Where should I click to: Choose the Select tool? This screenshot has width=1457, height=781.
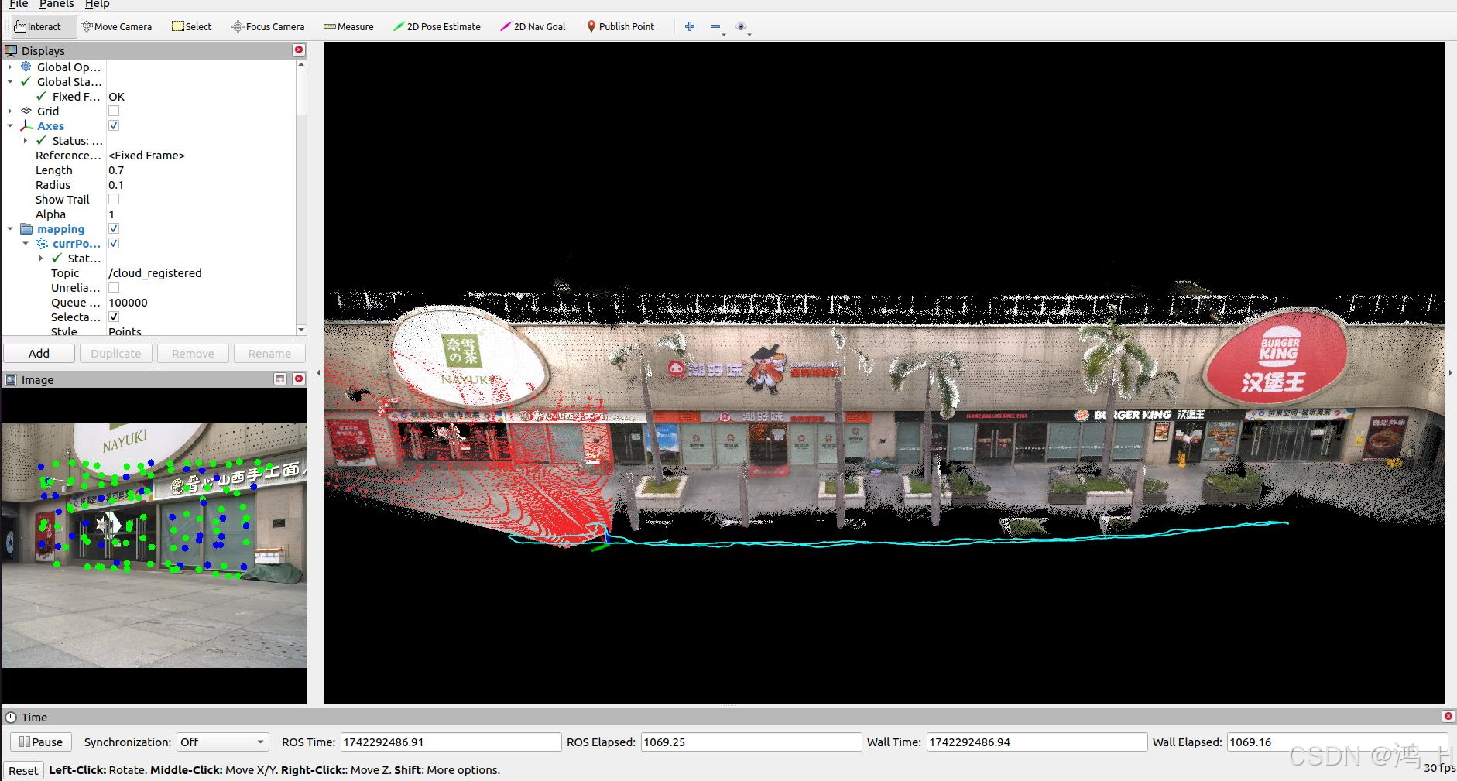click(191, 26)
